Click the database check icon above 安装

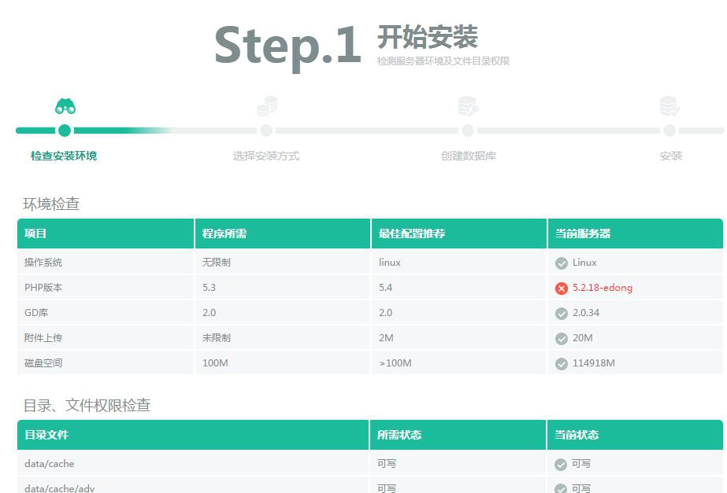pyautogui.click(x=670, y=106)
